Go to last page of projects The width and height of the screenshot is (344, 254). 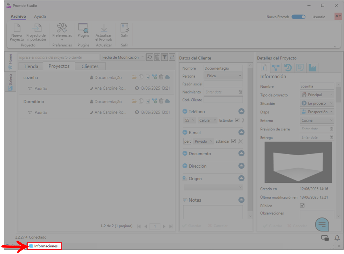(x=171, y=226)
